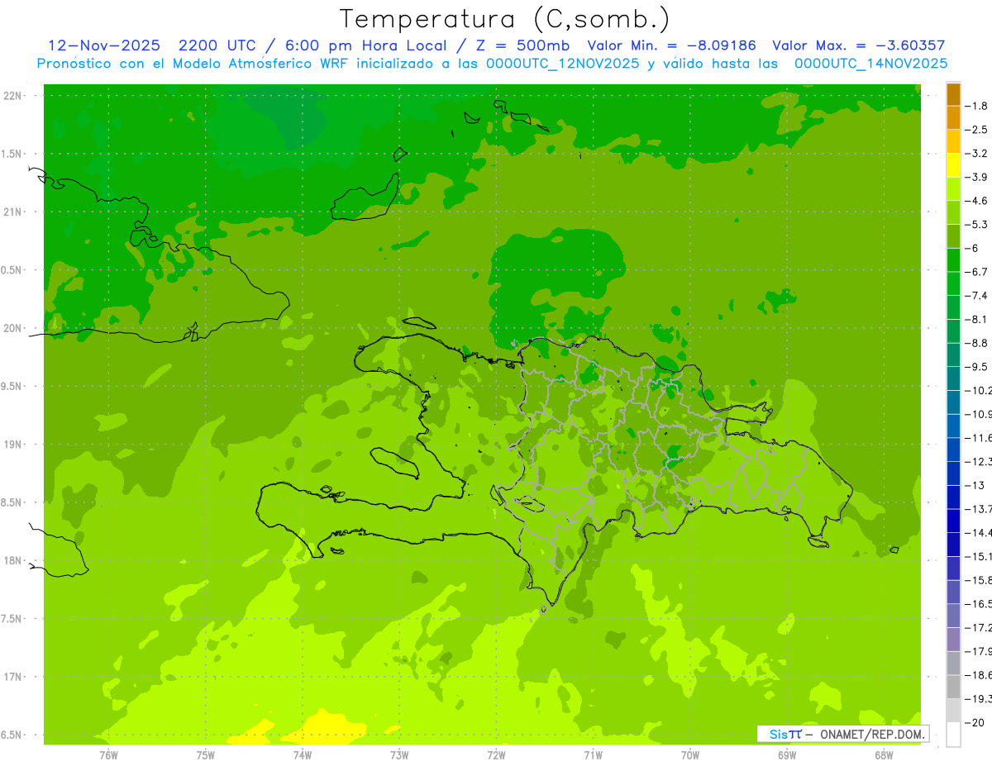Click the "70W" longitude label
This screenshot has width=992, height=766.
click(x=690, y=755)
